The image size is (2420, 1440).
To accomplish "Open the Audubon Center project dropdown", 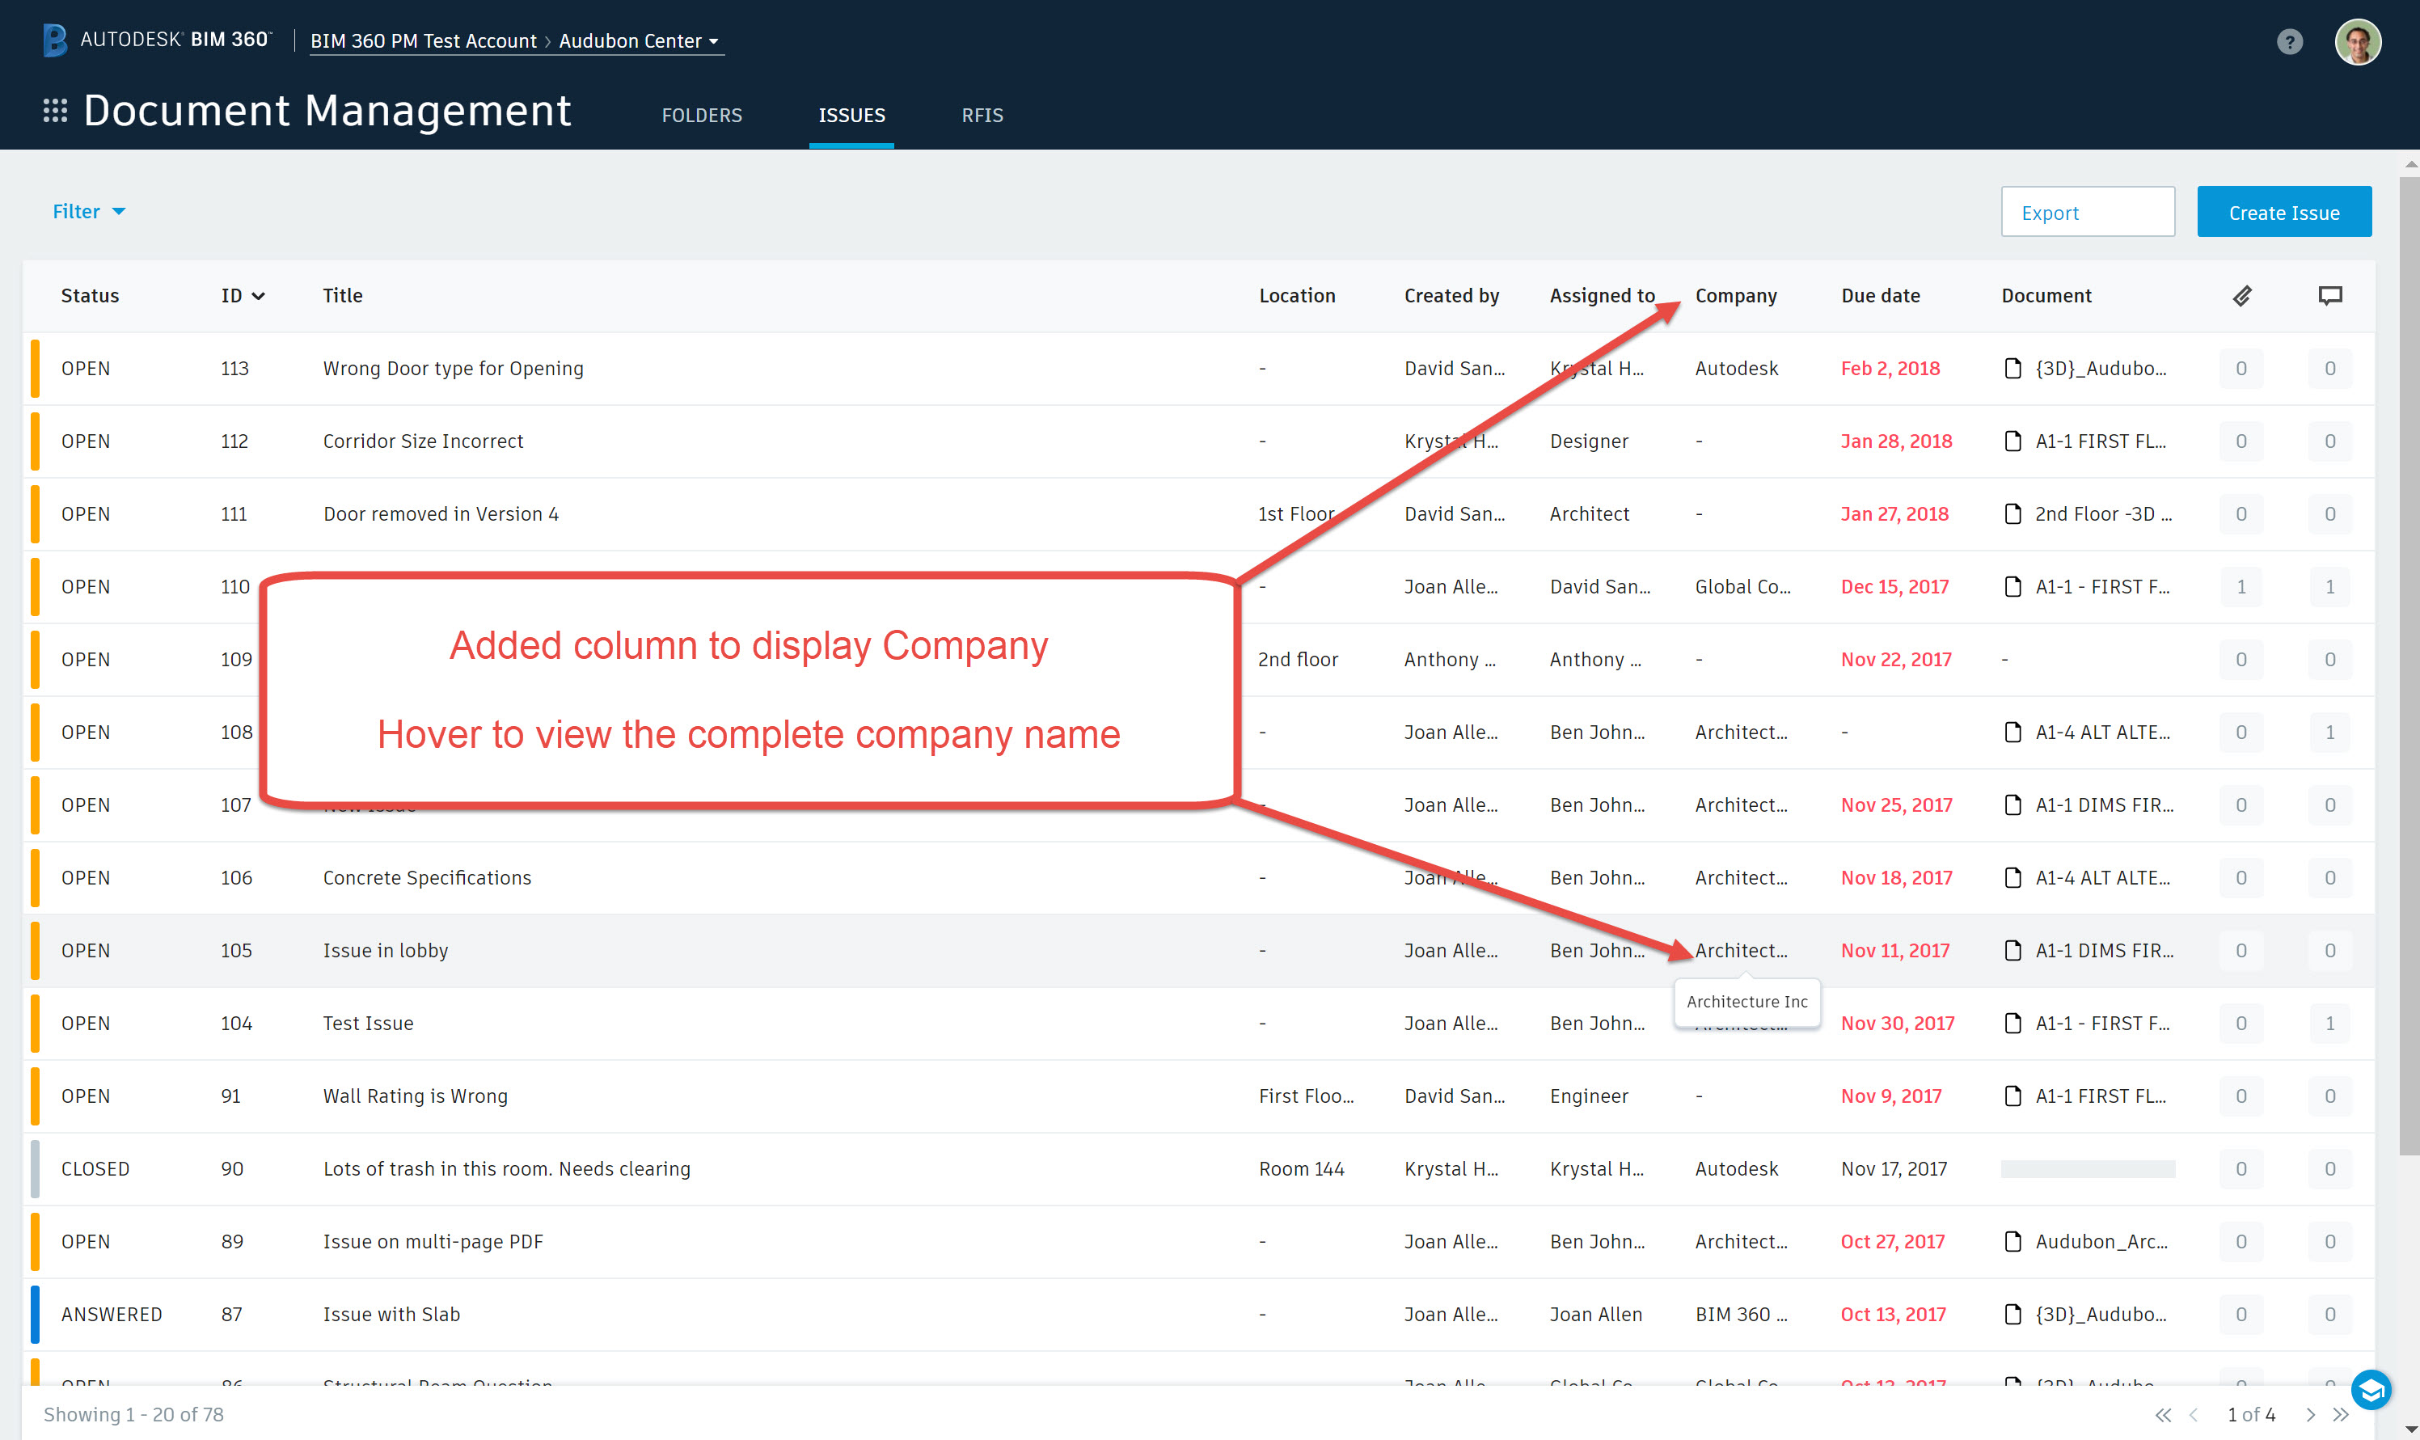I will tap(639, 40).
